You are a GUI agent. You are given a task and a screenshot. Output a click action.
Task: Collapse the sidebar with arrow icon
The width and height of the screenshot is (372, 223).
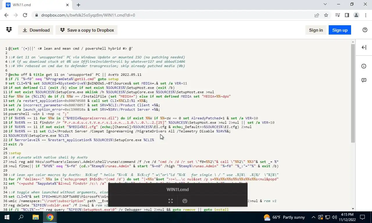[x=364, y=47]
